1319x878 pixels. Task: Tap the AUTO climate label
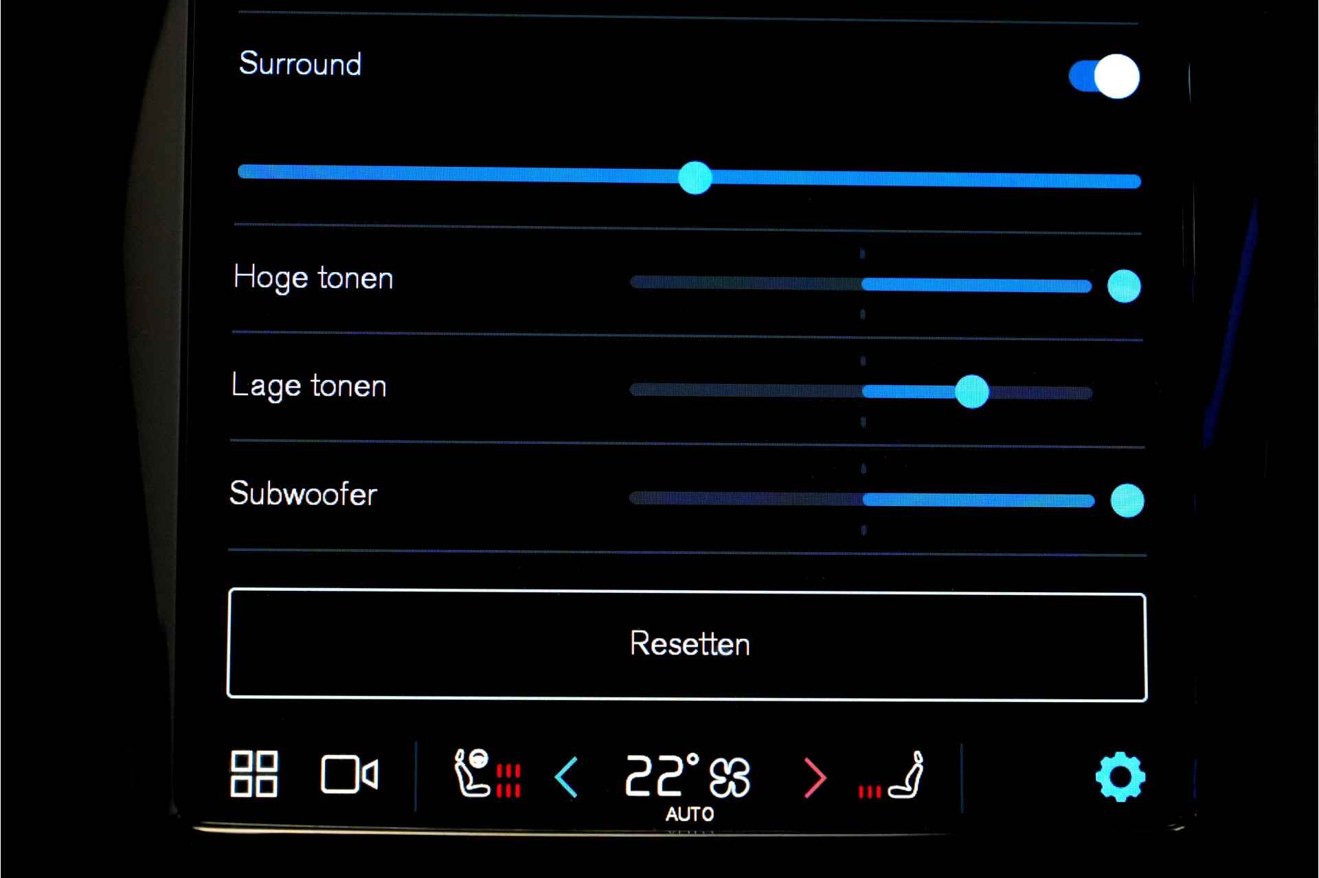(x=690, y=814)
